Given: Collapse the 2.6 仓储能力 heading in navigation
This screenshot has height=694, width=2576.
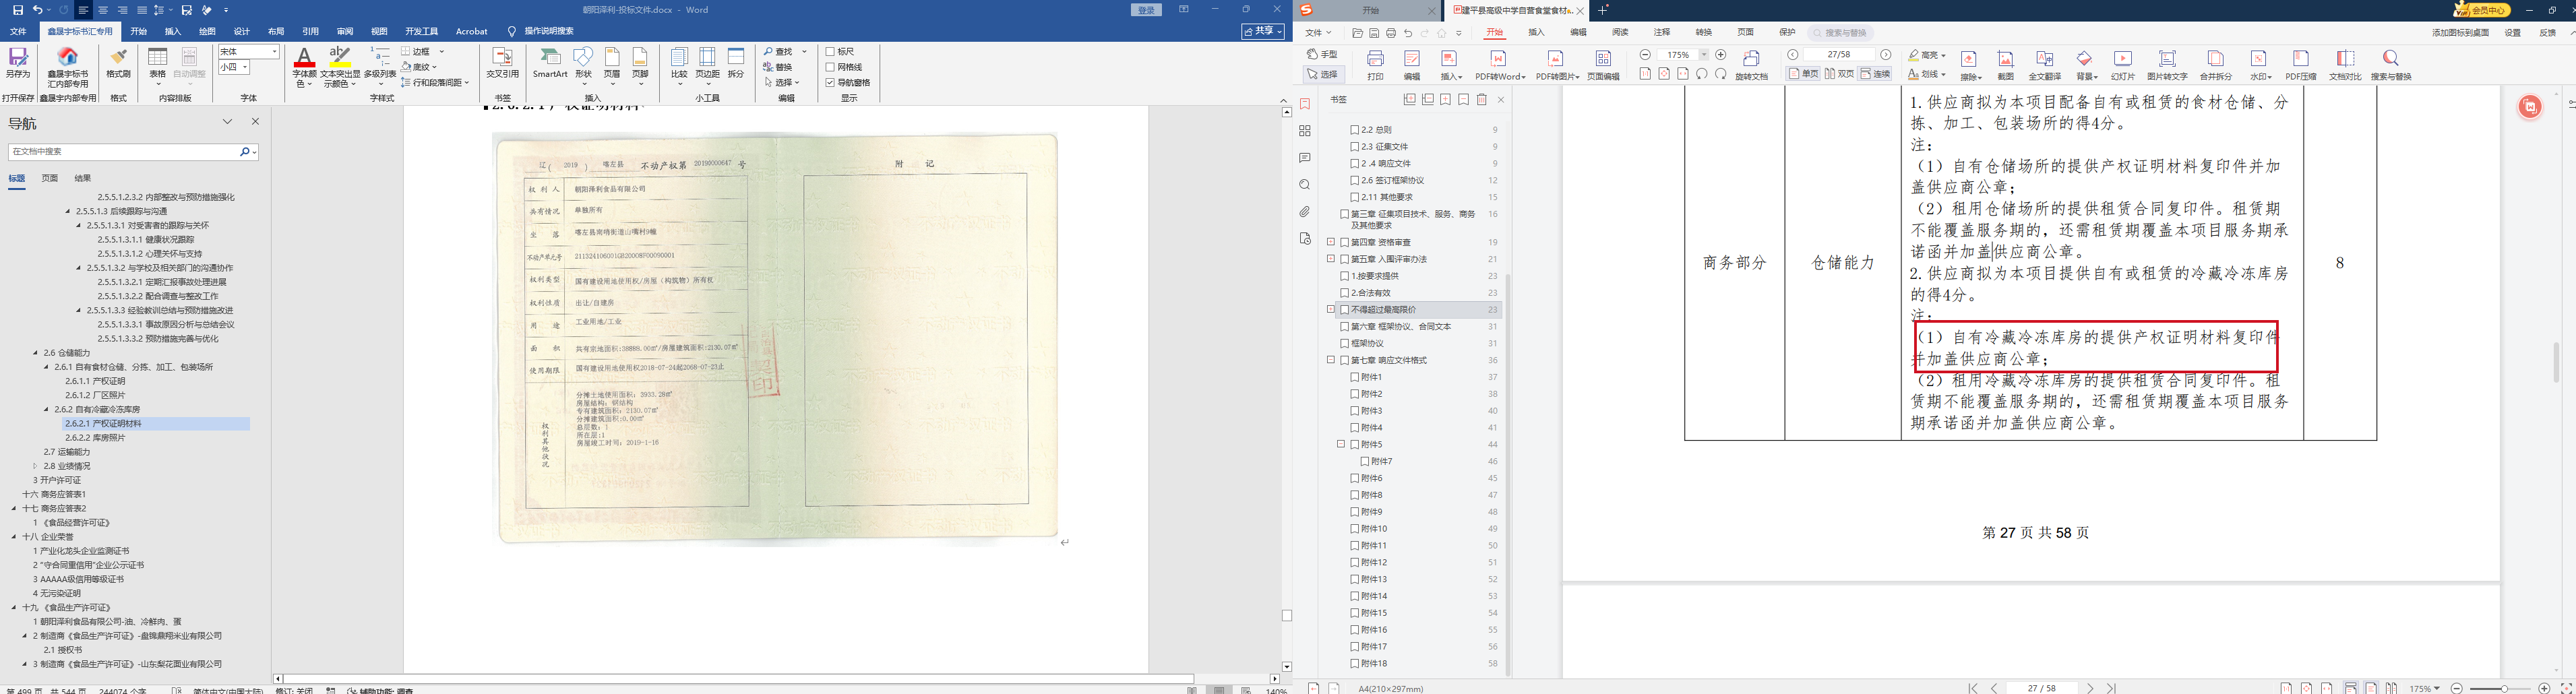Looking at the screenshot, I should point(35,353).
